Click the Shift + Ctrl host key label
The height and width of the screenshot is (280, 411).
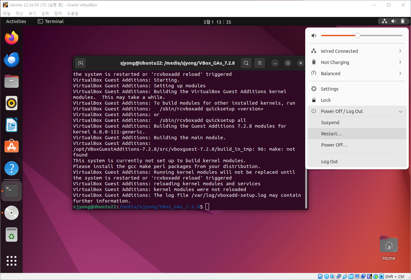click(x=395, y=276)
